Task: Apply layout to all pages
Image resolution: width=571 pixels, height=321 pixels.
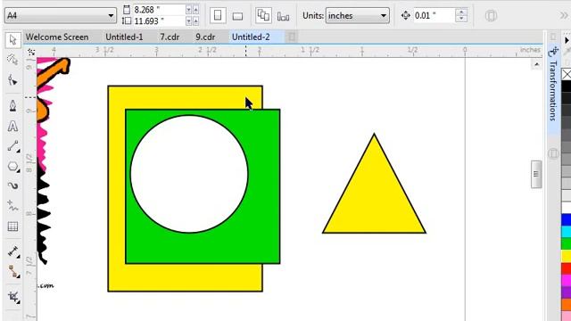Action: click(263, 16)
